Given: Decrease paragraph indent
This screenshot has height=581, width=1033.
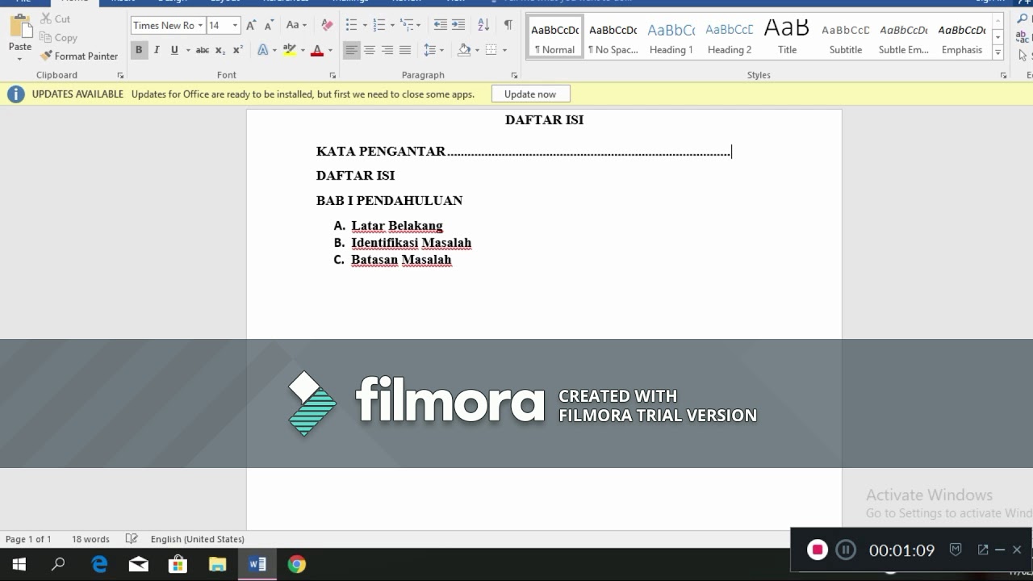Looking at the screenshot, I should (440, 26).
